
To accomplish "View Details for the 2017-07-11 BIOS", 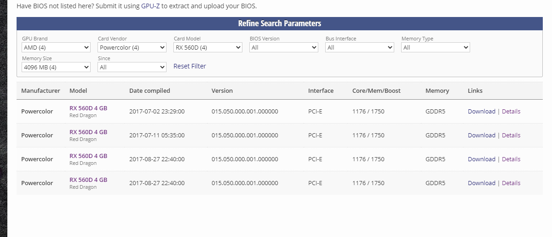I will [511, 135].
